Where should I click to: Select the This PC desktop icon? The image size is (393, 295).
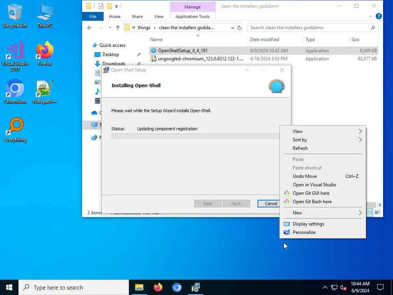[45, 15]
